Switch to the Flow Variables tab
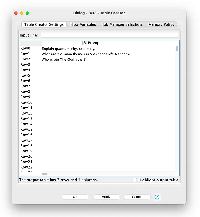Screen dimensions: 200x217 pyautogui.click(x=83, y=24)
